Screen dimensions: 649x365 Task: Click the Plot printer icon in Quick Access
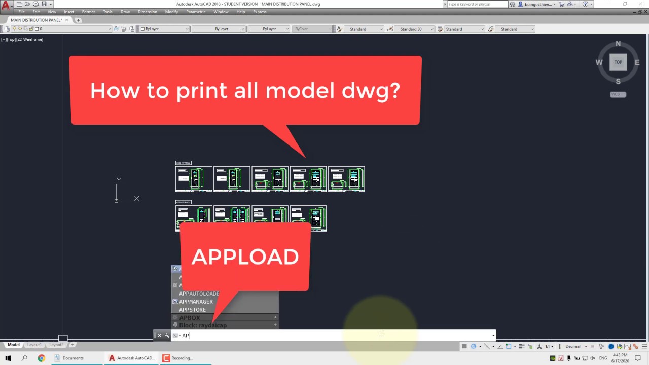[35, 4]
